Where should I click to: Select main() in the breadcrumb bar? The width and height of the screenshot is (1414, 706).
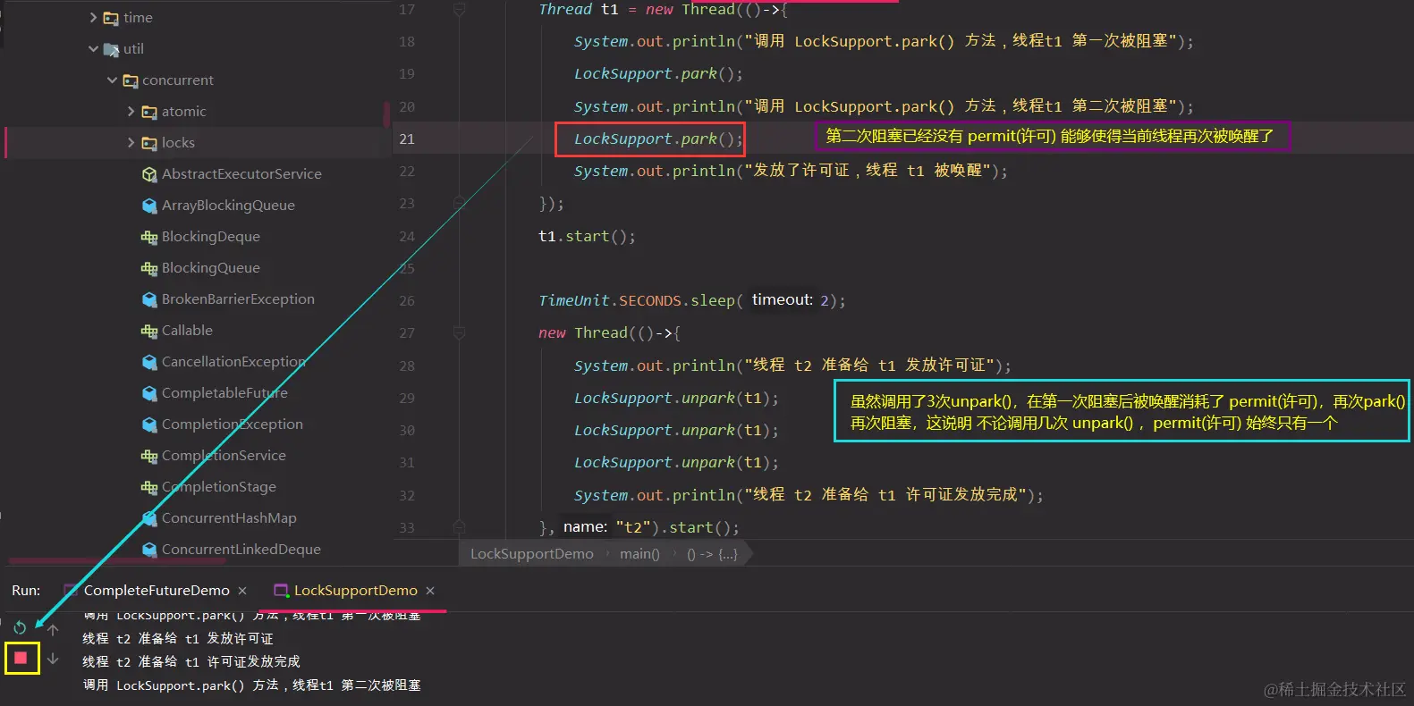click(x=639, y=554)
